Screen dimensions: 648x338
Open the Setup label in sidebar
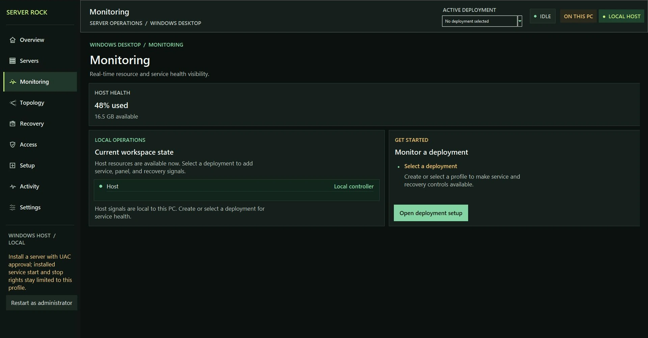coord(27,165)
